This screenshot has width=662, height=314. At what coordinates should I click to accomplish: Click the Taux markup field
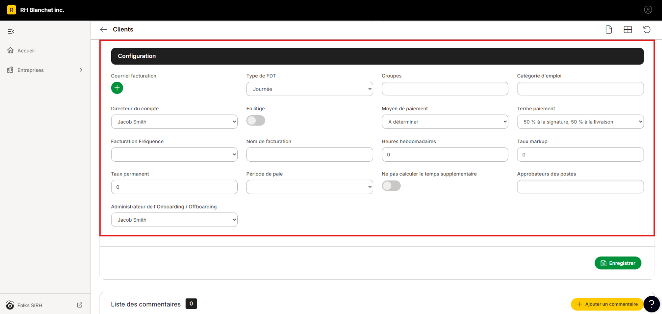coord(580,155)
